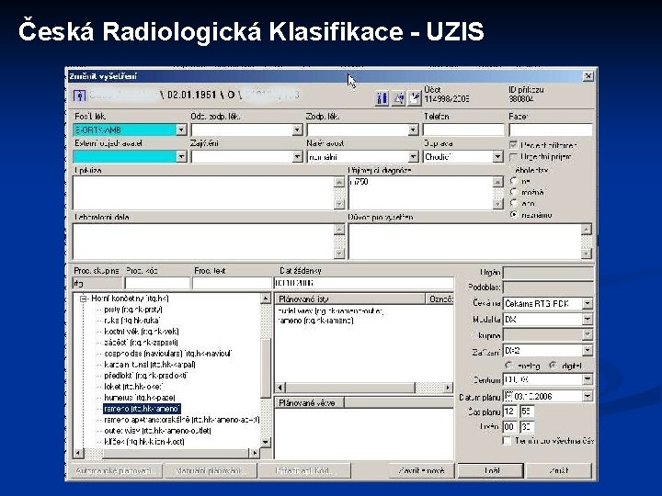
Task: Select 'zápěstí' in the procedure tree
Action: tap(141, 343)
